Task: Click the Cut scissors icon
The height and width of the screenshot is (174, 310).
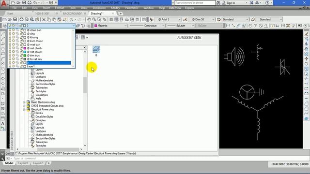Action: (x=44, y=19)
